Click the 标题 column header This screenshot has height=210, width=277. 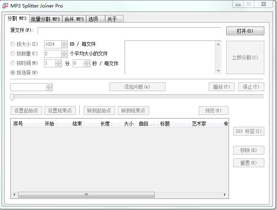173,124
